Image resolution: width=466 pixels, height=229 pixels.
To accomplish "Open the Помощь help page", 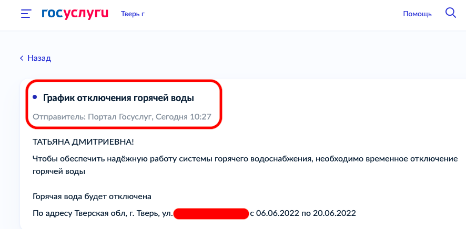I will tap(417, 14).
